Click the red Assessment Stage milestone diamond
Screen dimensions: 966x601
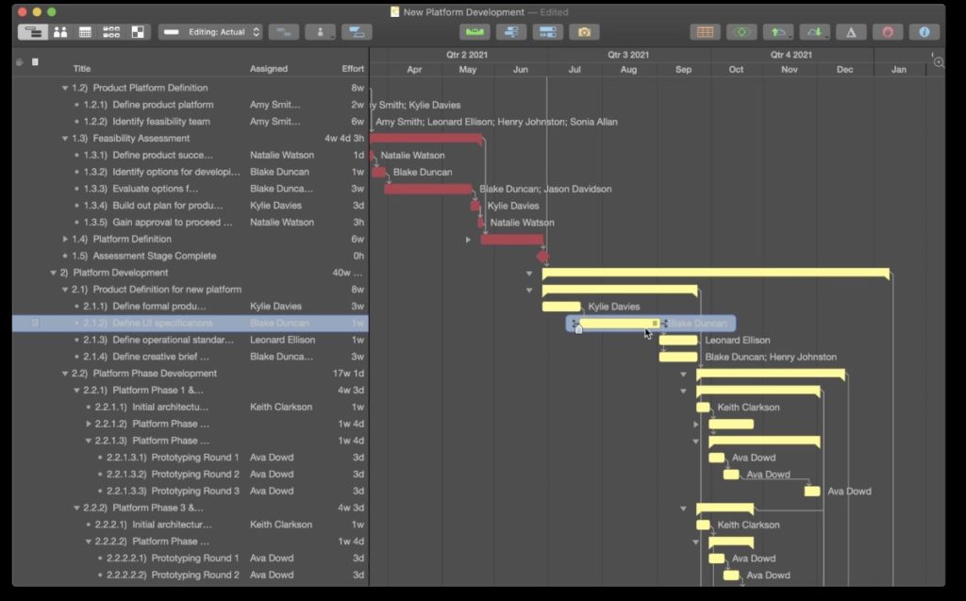[x=542, y=256]
